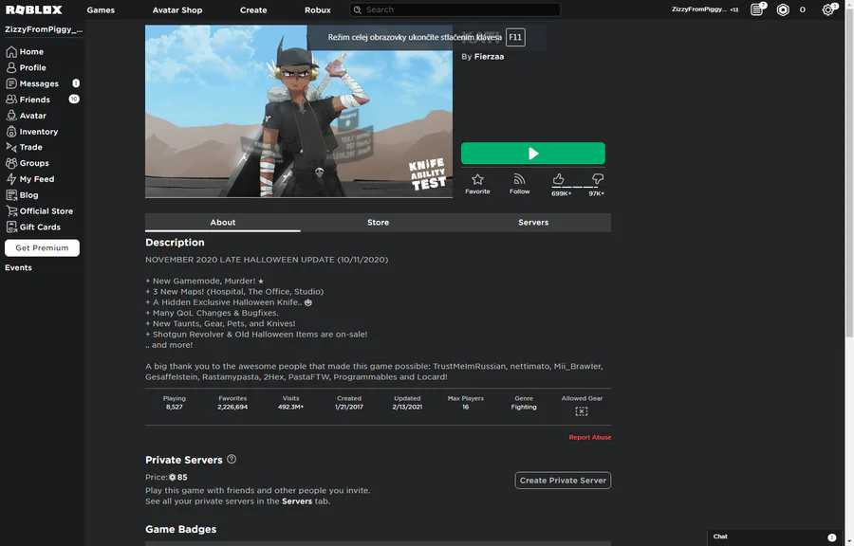Viewport: 854px width, 546px height.
Task: Click the Favorite star icon
Action: (x=477, y=179)
